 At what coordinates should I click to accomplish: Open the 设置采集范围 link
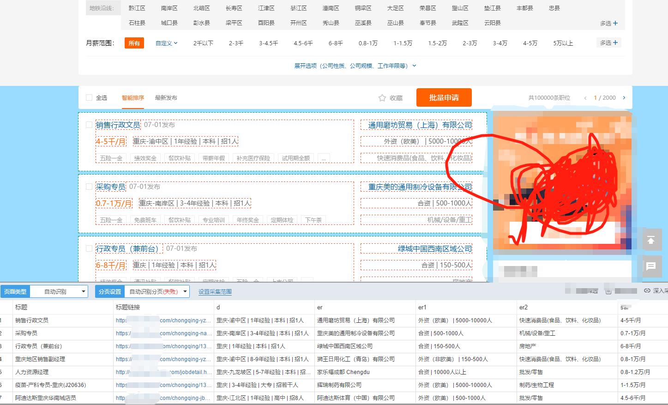[215, 291]
